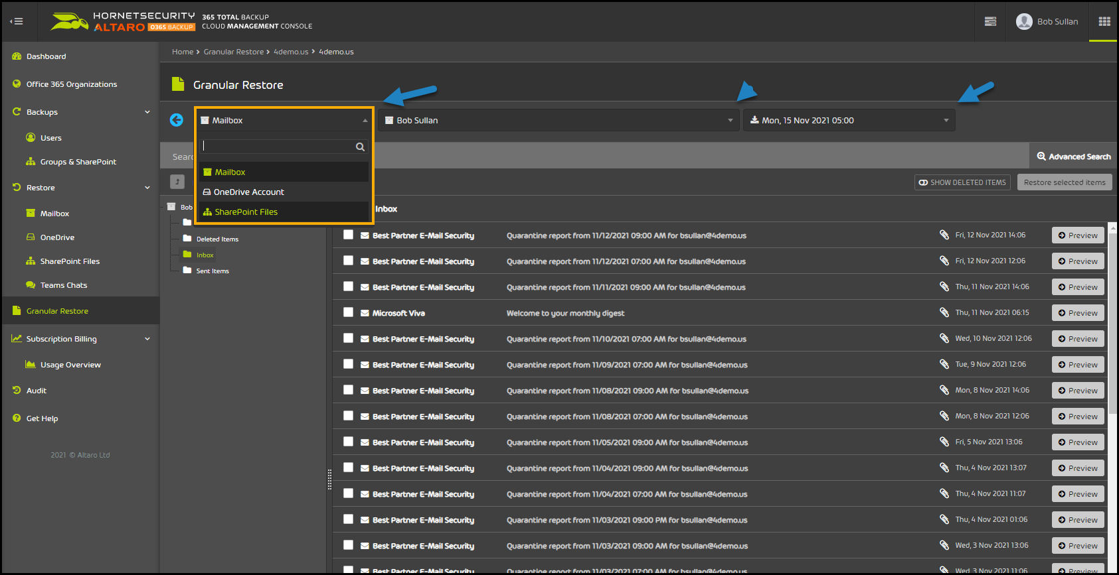The height and width of the screenshot is (575, 1119).
Task: Open subject 'Welcome to your monthly digest'
Action: (x=565, y=313)
